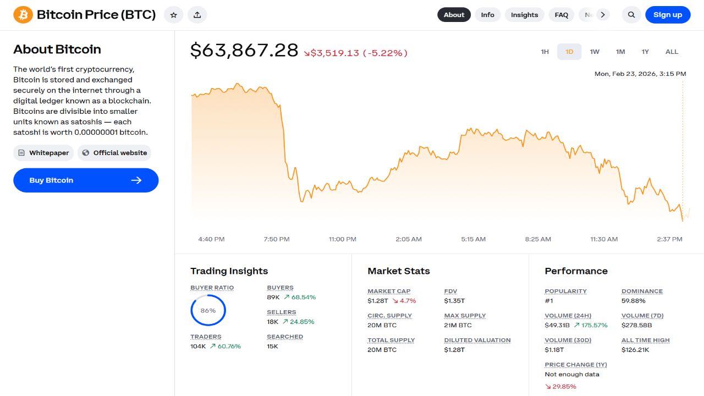Screen dimensions: 704x396
Task: Open the Insights tab
Action: [524, 15]
